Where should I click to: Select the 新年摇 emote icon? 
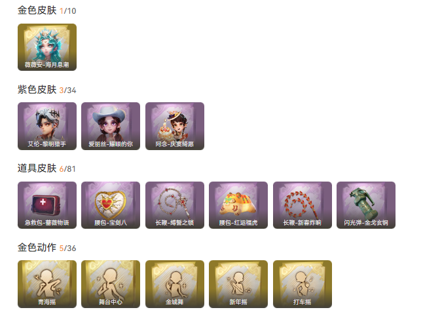[x=238, y=284]
